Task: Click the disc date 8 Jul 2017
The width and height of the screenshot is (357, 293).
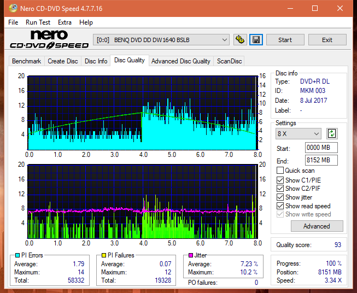Action: [313, 101]
